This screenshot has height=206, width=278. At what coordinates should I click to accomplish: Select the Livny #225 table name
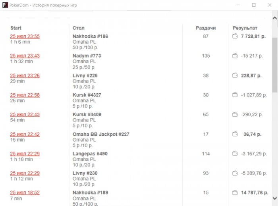tap(85, 76)
